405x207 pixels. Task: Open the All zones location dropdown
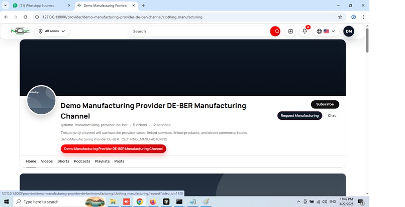[x=52, y=31]
